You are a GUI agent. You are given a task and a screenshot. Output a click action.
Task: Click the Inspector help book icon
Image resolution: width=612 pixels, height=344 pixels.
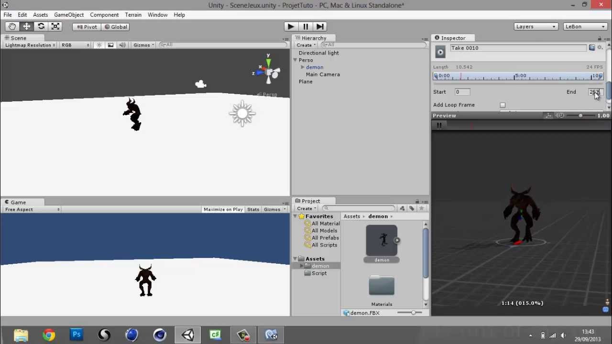point(592,48)
